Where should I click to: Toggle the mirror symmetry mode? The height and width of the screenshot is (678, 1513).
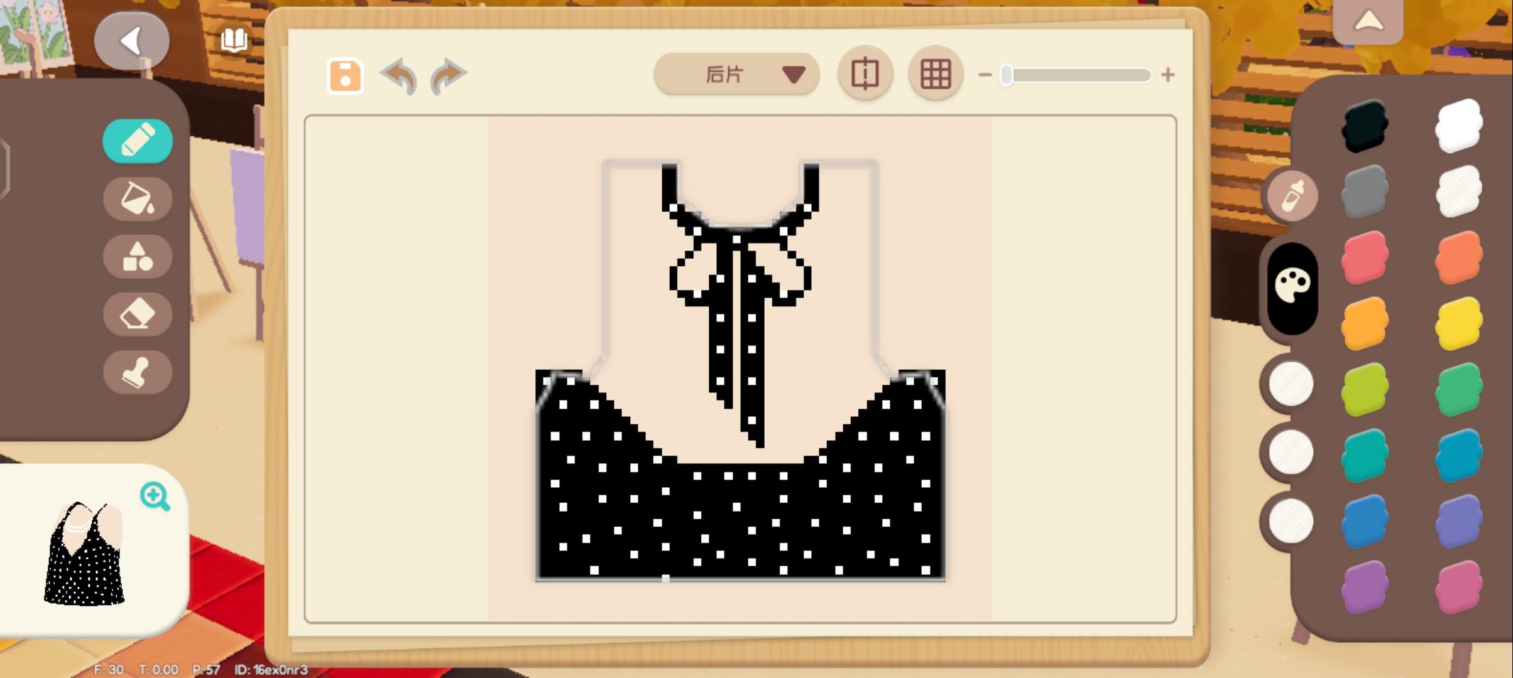(x=865, y=74)
